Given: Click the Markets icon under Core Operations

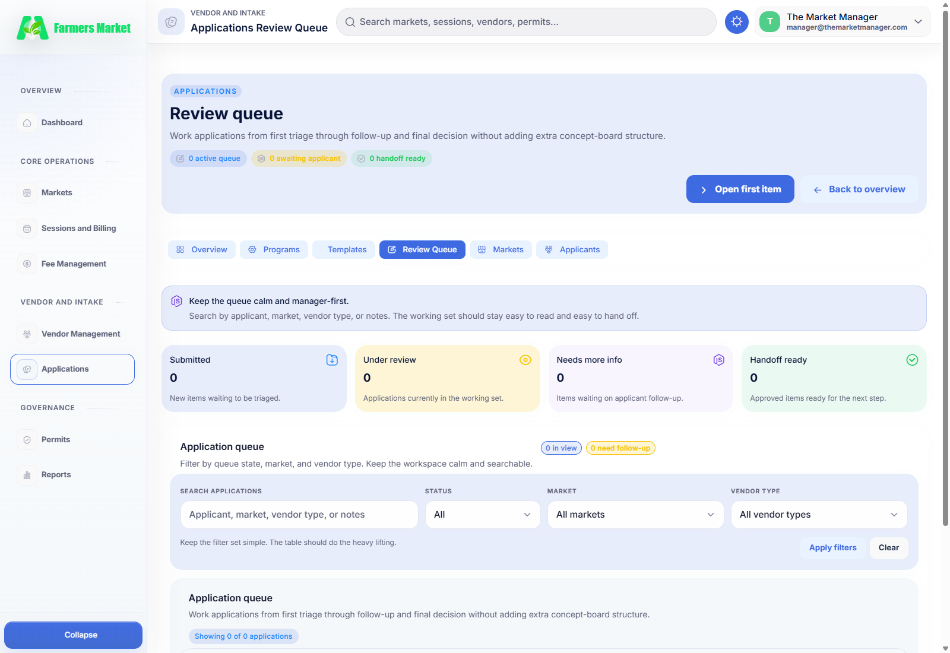Looking at the screenshot, I should tap(27, 192).
